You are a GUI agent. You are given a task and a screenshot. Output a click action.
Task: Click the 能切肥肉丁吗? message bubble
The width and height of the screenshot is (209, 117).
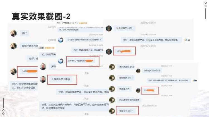pyautogui.click(x=126, y=78)
